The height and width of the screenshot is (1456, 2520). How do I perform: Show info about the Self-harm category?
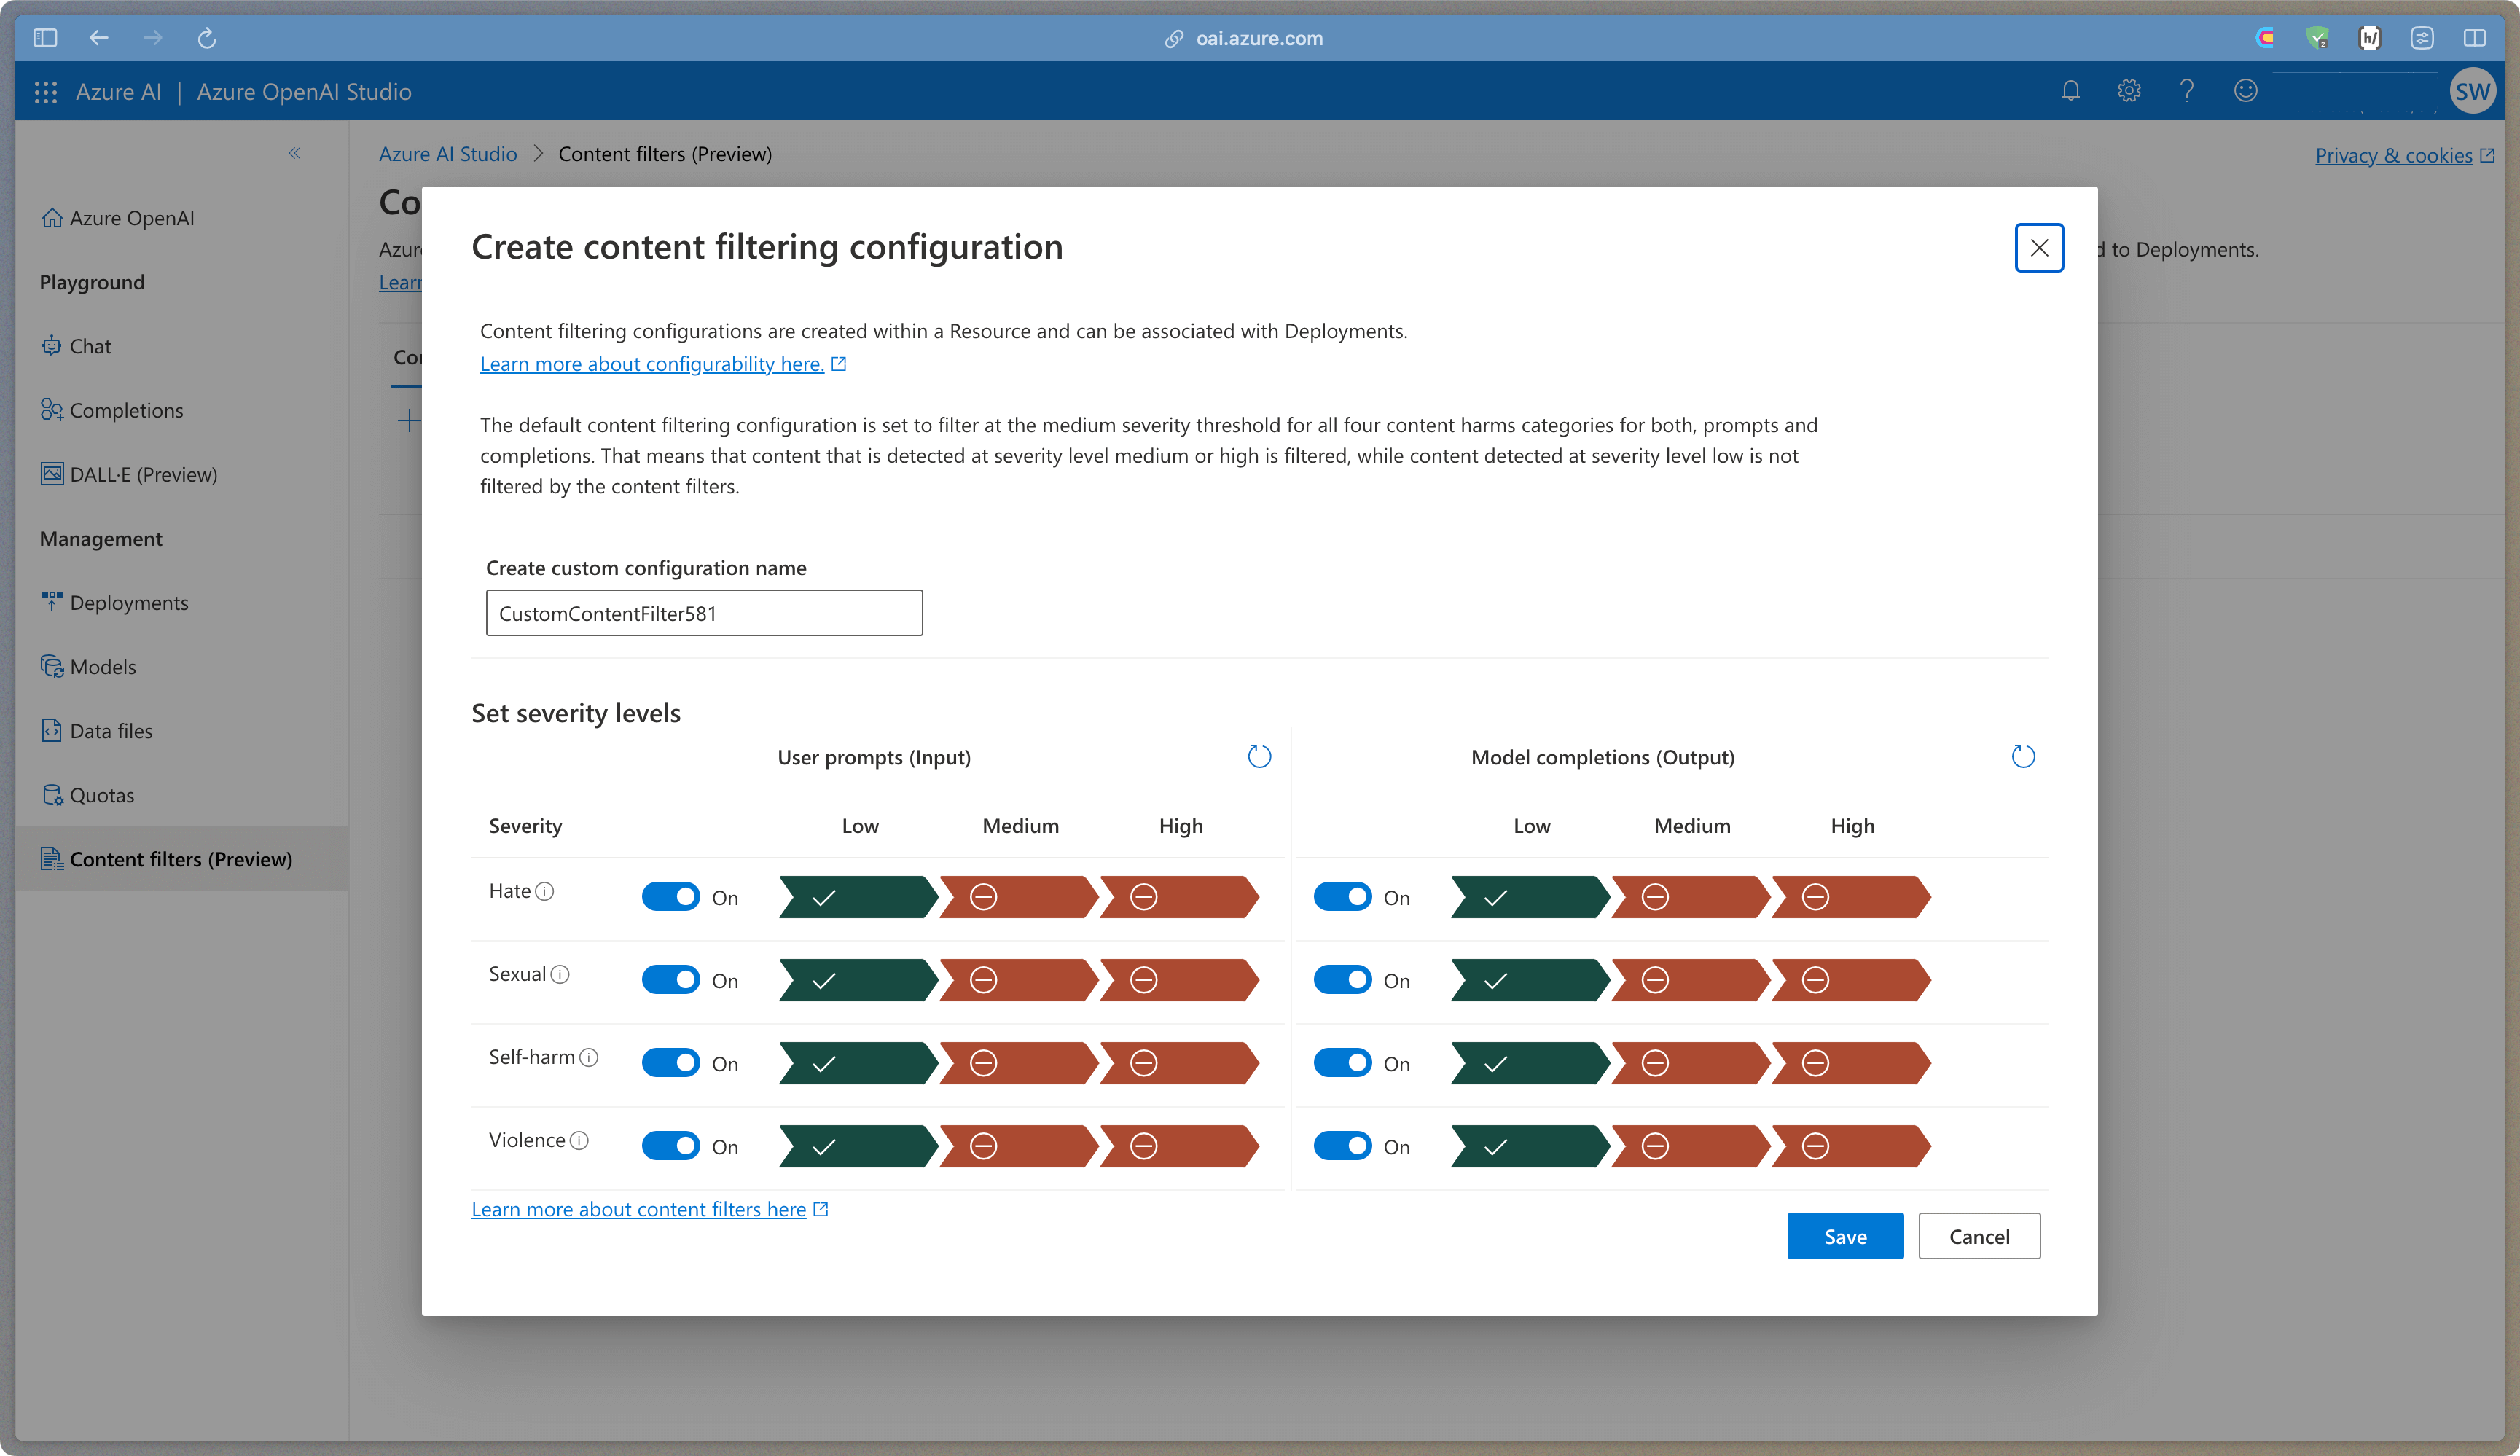point(589,1057)
